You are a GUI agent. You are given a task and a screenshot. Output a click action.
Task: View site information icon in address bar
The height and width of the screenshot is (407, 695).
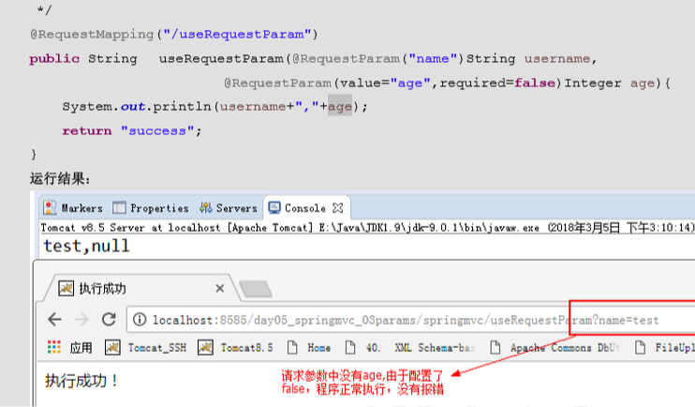(x=140, y=320)
